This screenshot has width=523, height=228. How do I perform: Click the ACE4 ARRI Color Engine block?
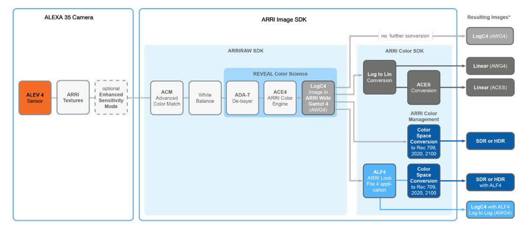[280, 98]
